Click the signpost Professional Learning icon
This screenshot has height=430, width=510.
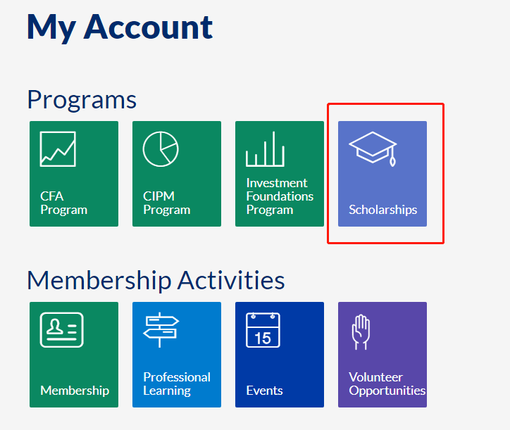(x=161, y=330)
